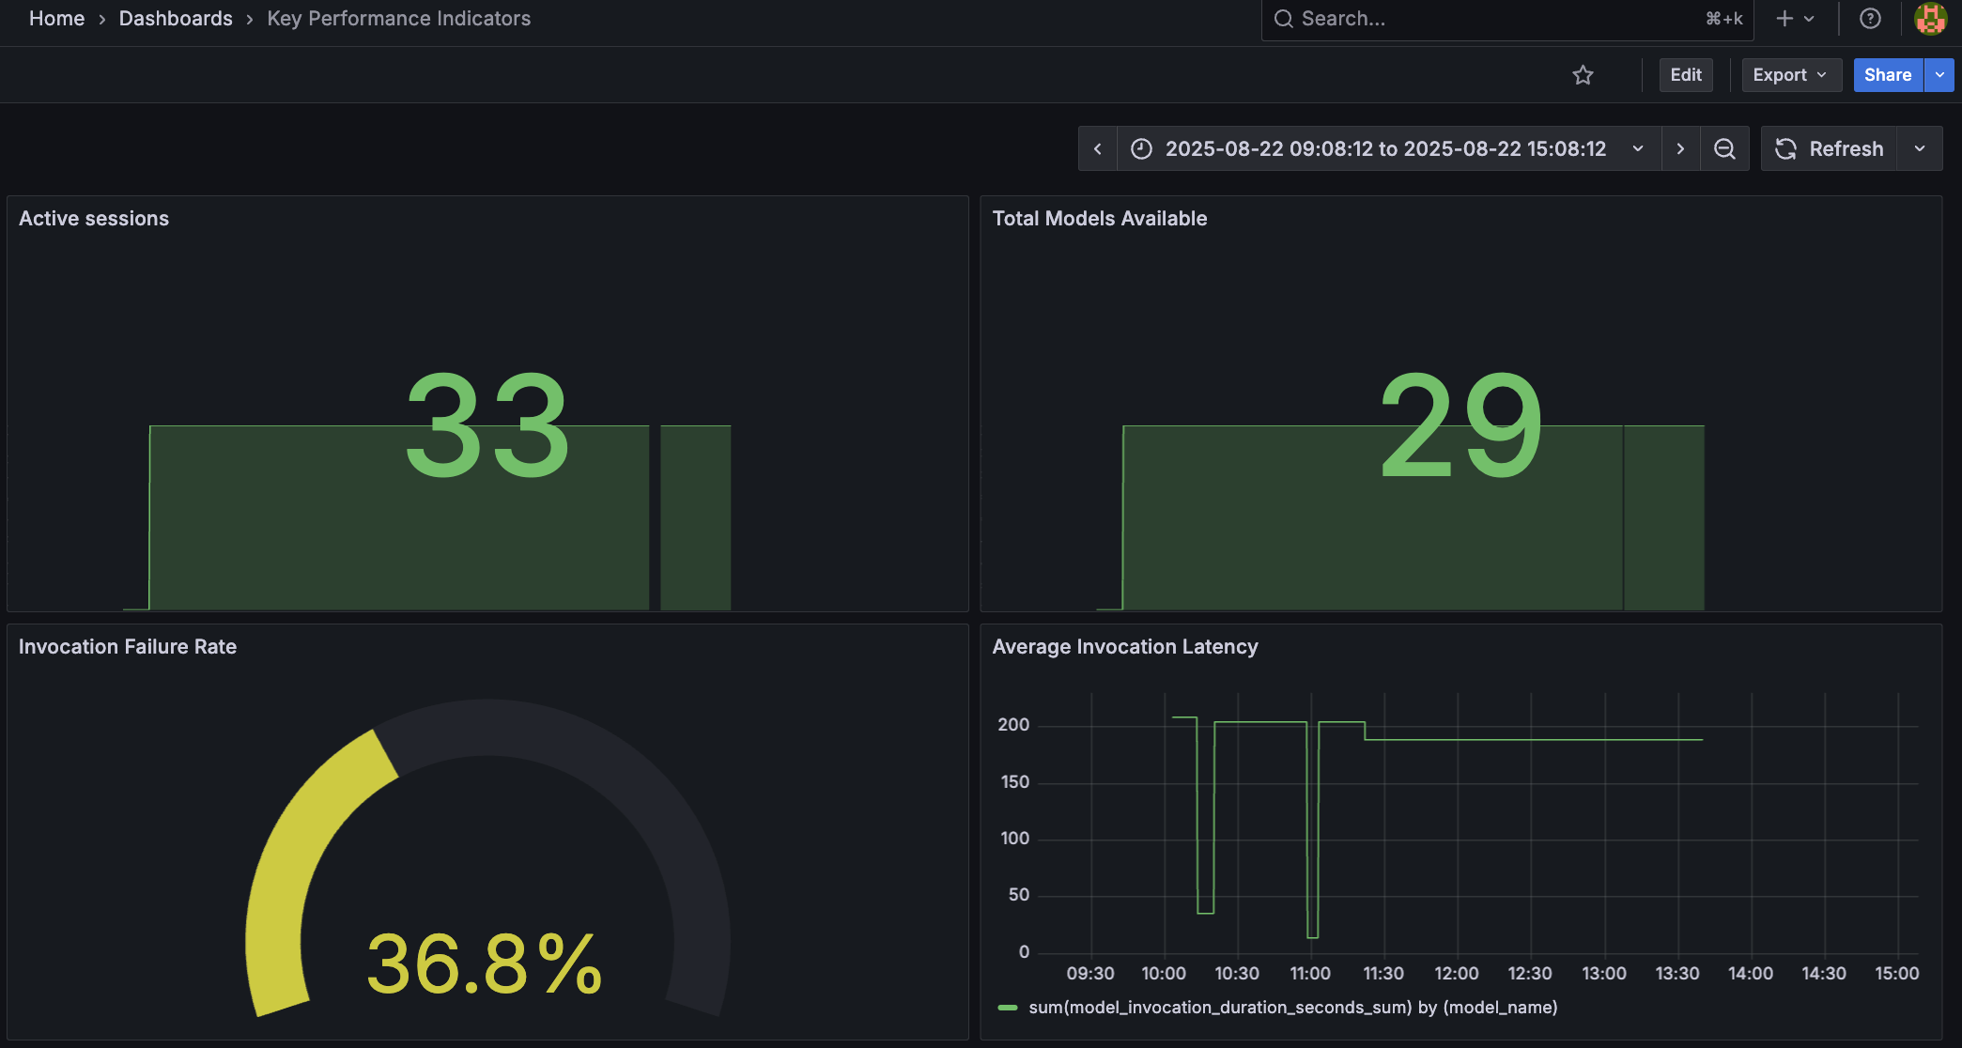Shift time range forward with right arrow
1962x1048 pixels.
pyautogui.click(x=1680, y=148)
